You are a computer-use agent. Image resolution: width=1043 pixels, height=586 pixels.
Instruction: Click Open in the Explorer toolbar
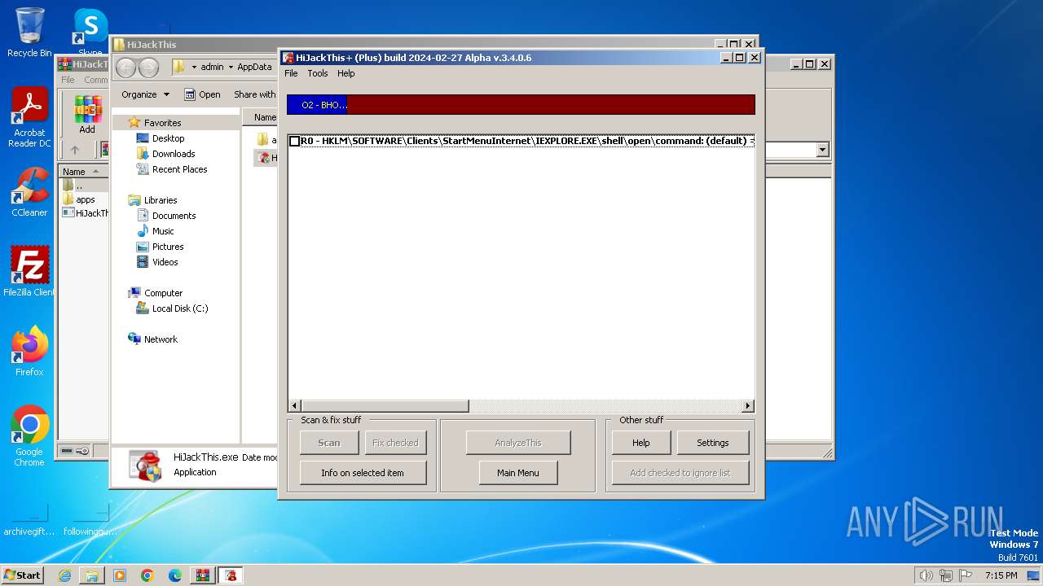point(202,94)
